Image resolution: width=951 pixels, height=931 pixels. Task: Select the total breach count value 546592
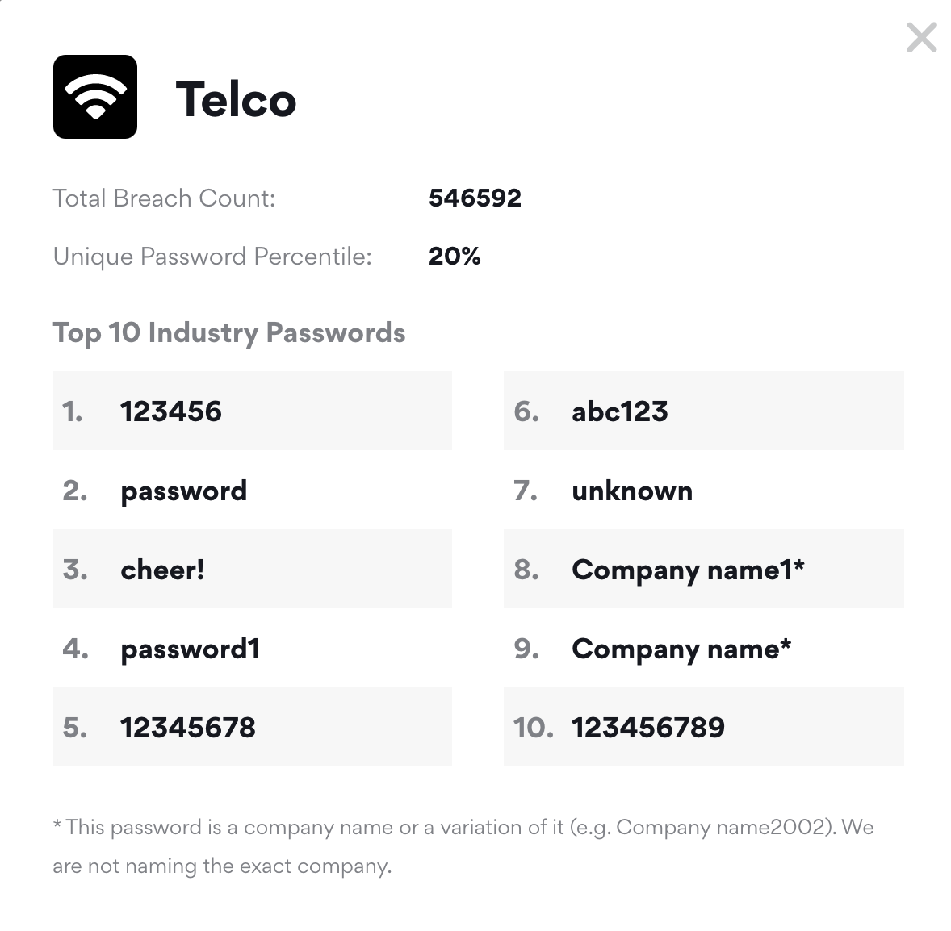(x=475, y=198)
